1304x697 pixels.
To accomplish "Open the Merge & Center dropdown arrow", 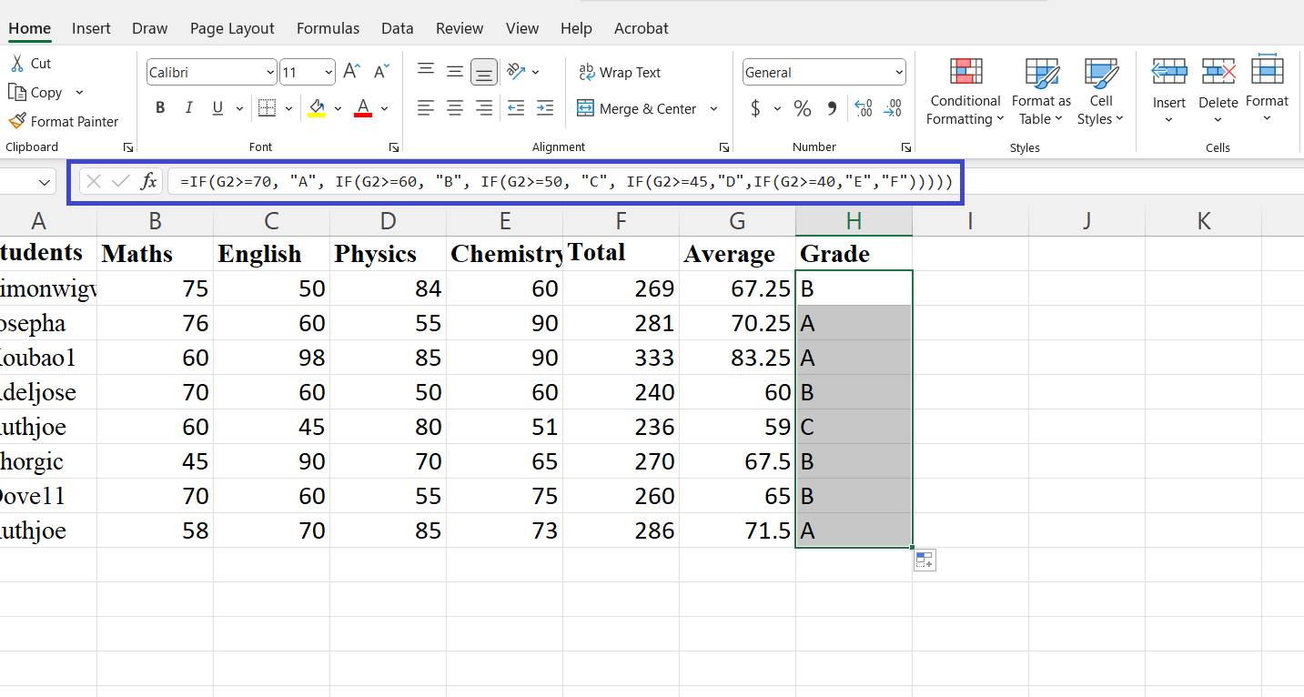I will 713,109.
